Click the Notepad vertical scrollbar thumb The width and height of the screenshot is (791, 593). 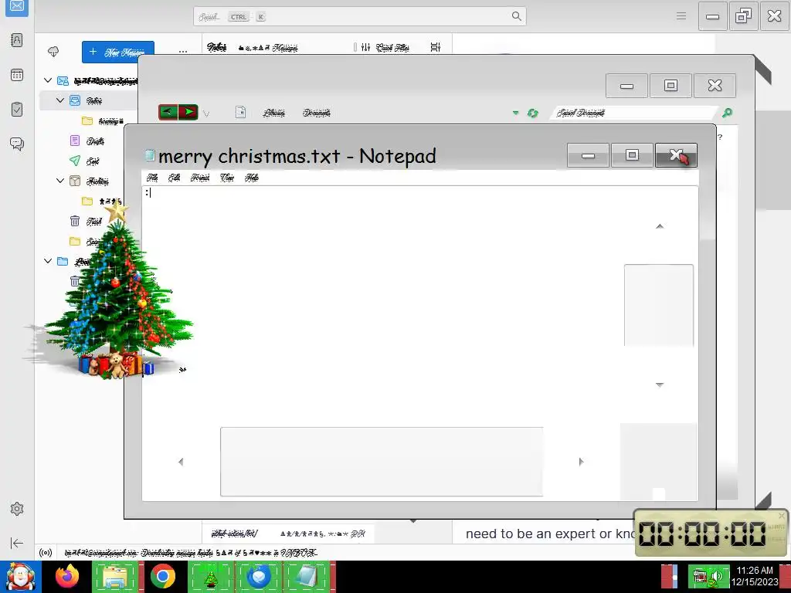[x=659, y=305]
